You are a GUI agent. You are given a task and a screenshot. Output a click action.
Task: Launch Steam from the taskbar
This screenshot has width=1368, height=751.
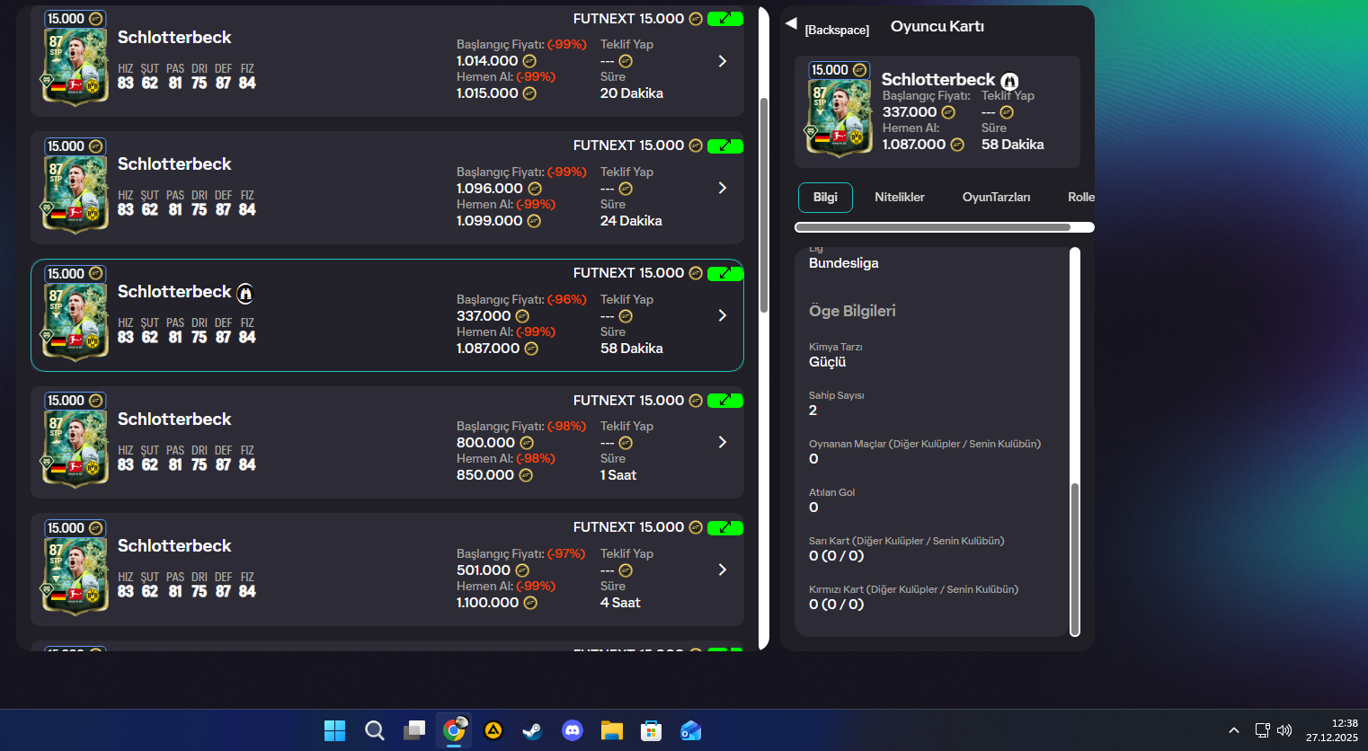pyautogui.click(x=533, y=730)
